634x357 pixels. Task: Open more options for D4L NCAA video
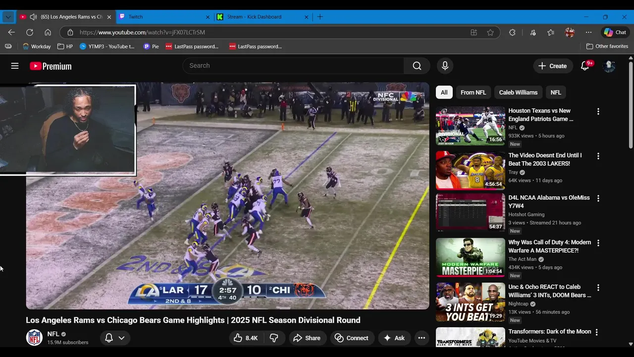point(598,198)
